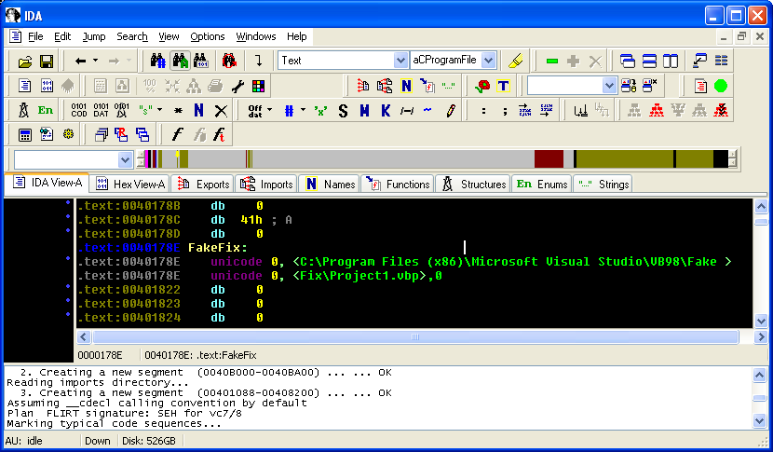Open the File menu
Viewport: 773px width, 452px height.
click(x=35, y=36)
